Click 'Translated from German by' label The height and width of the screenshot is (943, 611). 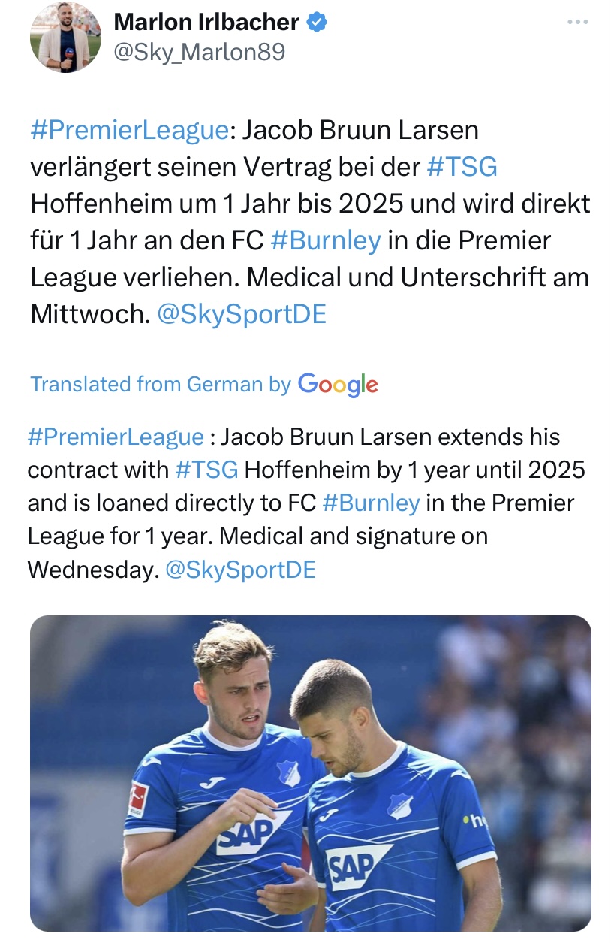point(160,385)
